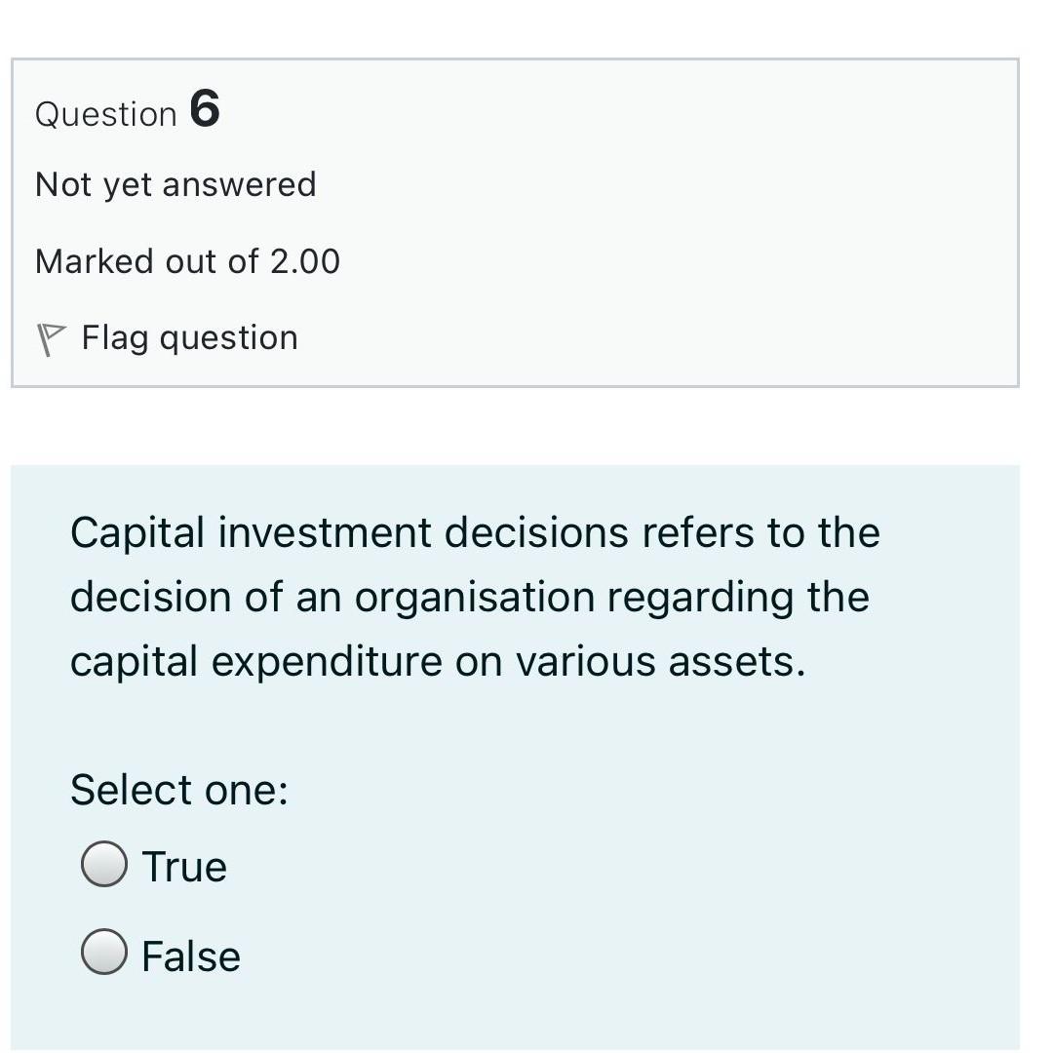Click the Marked out of 2.00 label

pos(187,260)
